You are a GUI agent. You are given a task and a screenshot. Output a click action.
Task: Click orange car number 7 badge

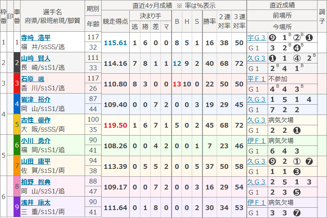[x=17, y=166]
